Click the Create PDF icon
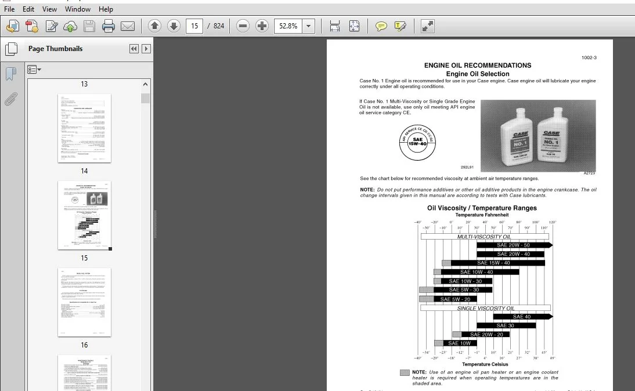This screenshot has height=391, width=635. 32,26
